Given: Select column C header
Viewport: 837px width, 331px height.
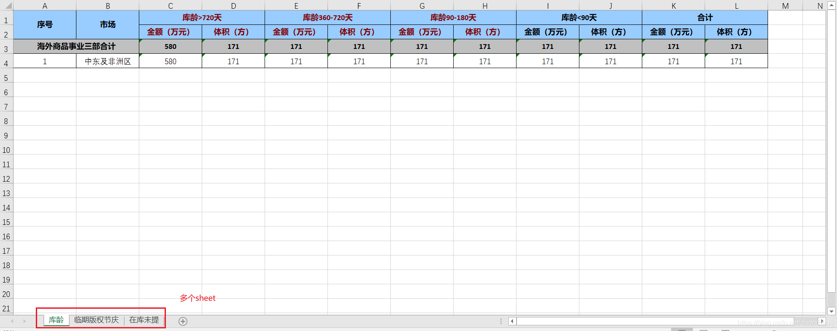Looking at the screenshot, I should [x=171, y=6].
